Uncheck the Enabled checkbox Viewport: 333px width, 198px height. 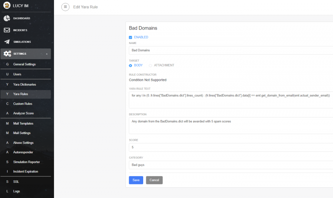pos(131,37)
